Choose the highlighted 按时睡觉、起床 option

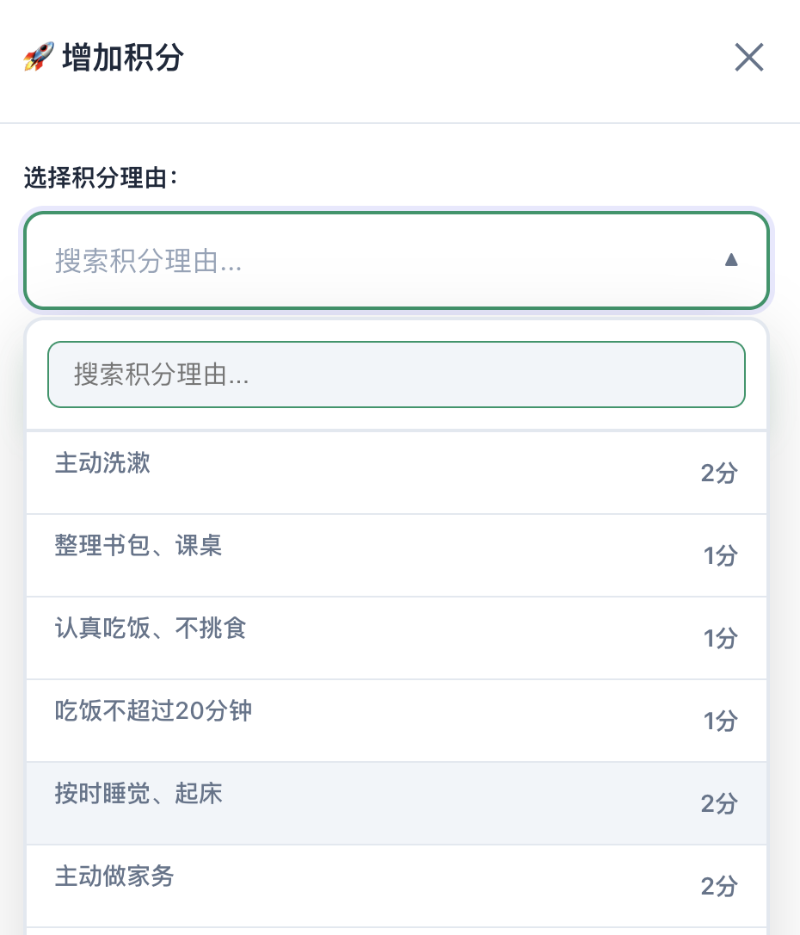(138, 794)
